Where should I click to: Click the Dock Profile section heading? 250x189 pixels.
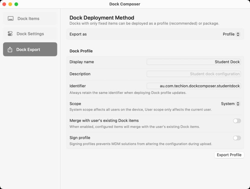click(x=81, y=51)
